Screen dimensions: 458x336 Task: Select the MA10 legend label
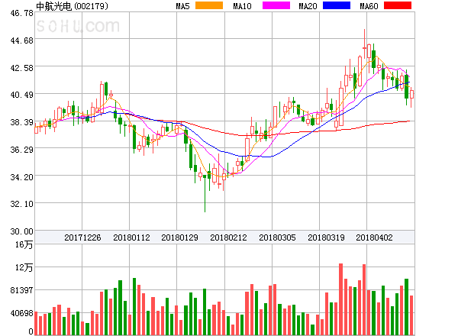click(243, 6)
